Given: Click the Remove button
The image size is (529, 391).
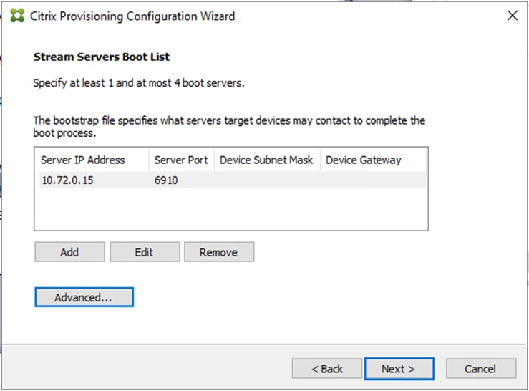Looking at the screenshot, I should coord(219,252).
